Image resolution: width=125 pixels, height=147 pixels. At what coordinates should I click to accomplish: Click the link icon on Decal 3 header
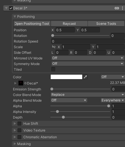coord(117,8)
